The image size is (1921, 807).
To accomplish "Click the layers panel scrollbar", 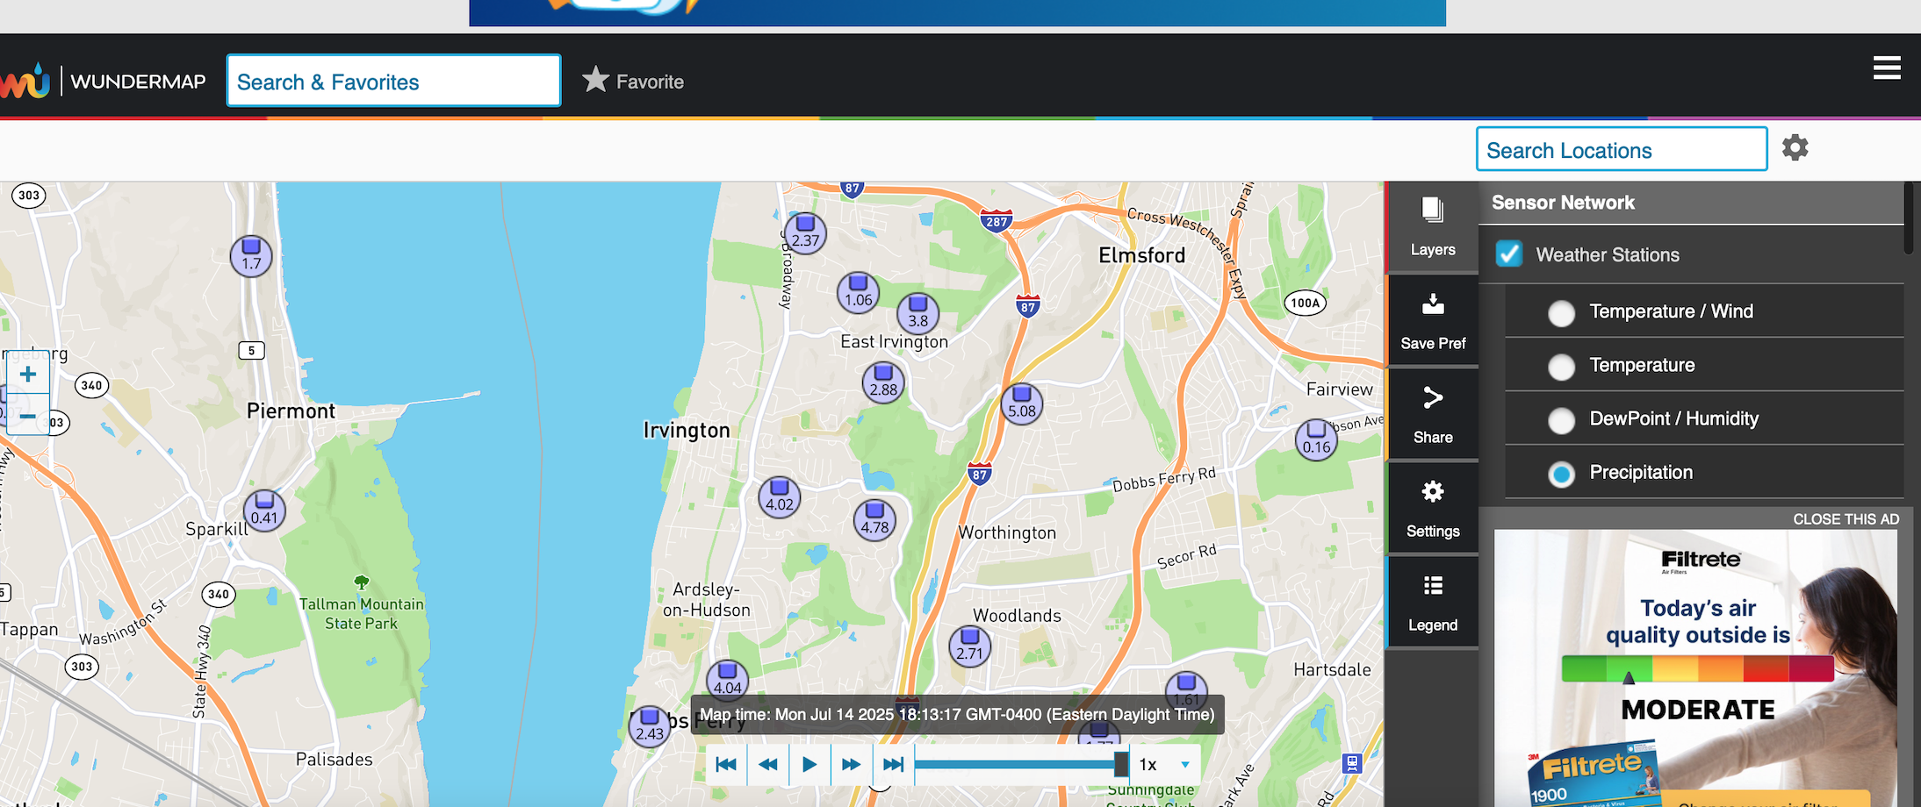I will point(1909,218).
